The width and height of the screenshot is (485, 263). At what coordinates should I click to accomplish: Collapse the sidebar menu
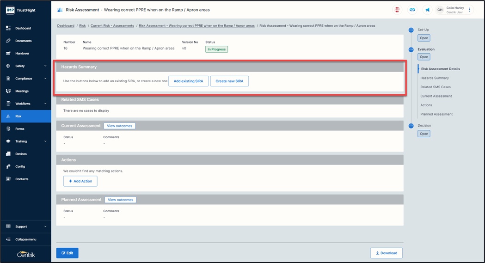pyautogui.click(x=26, y=239)
